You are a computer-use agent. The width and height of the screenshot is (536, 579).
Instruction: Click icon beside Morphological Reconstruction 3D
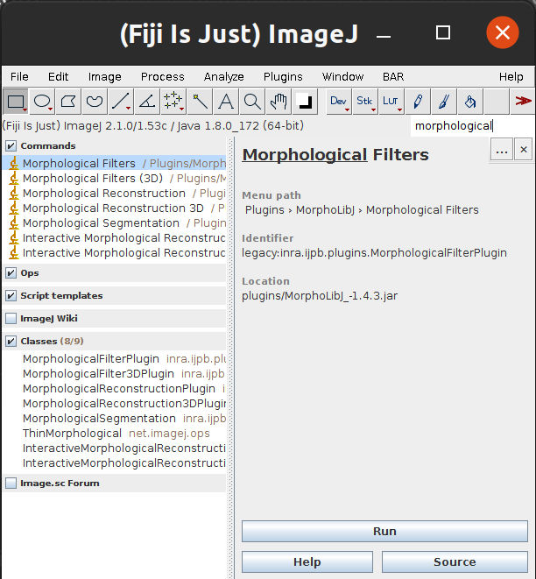14,208
